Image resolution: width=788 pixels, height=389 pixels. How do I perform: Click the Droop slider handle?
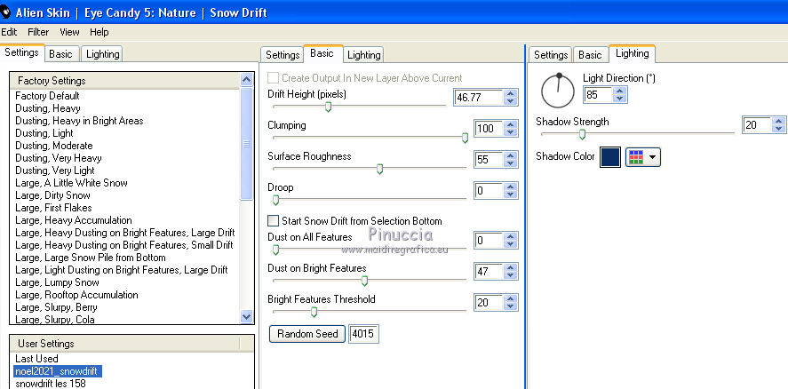(x=275, y=201)
